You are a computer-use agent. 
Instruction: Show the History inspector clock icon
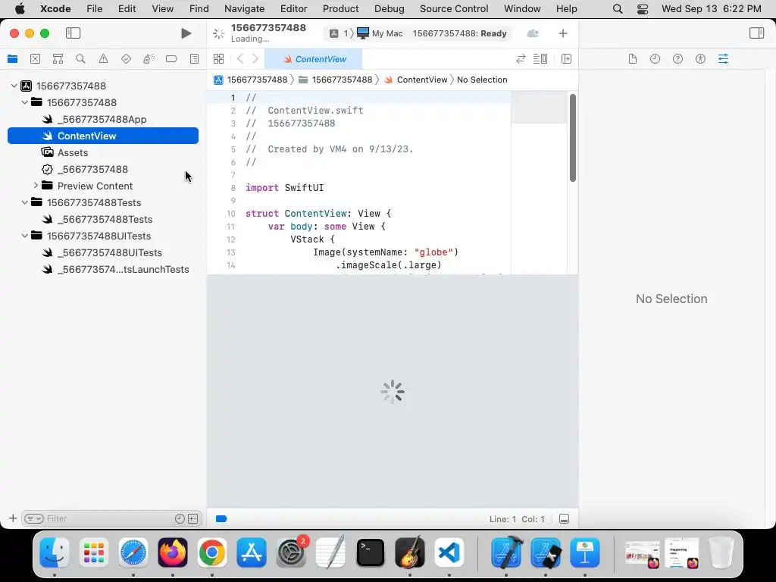(x=656, y=59)
